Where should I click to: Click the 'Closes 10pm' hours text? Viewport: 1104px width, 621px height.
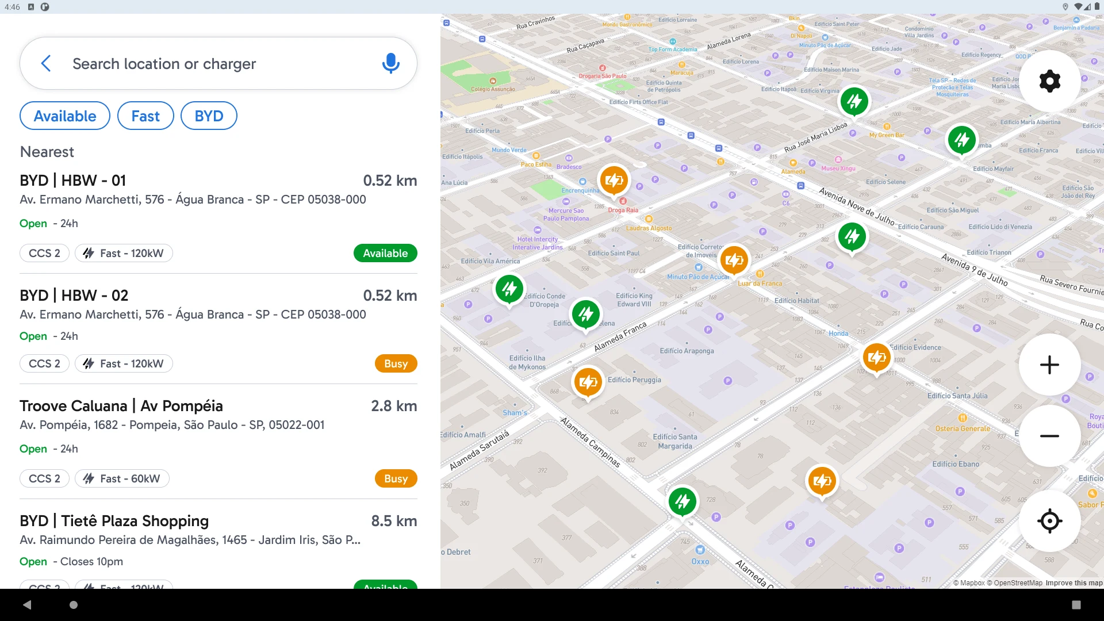[x=91, y=562]
